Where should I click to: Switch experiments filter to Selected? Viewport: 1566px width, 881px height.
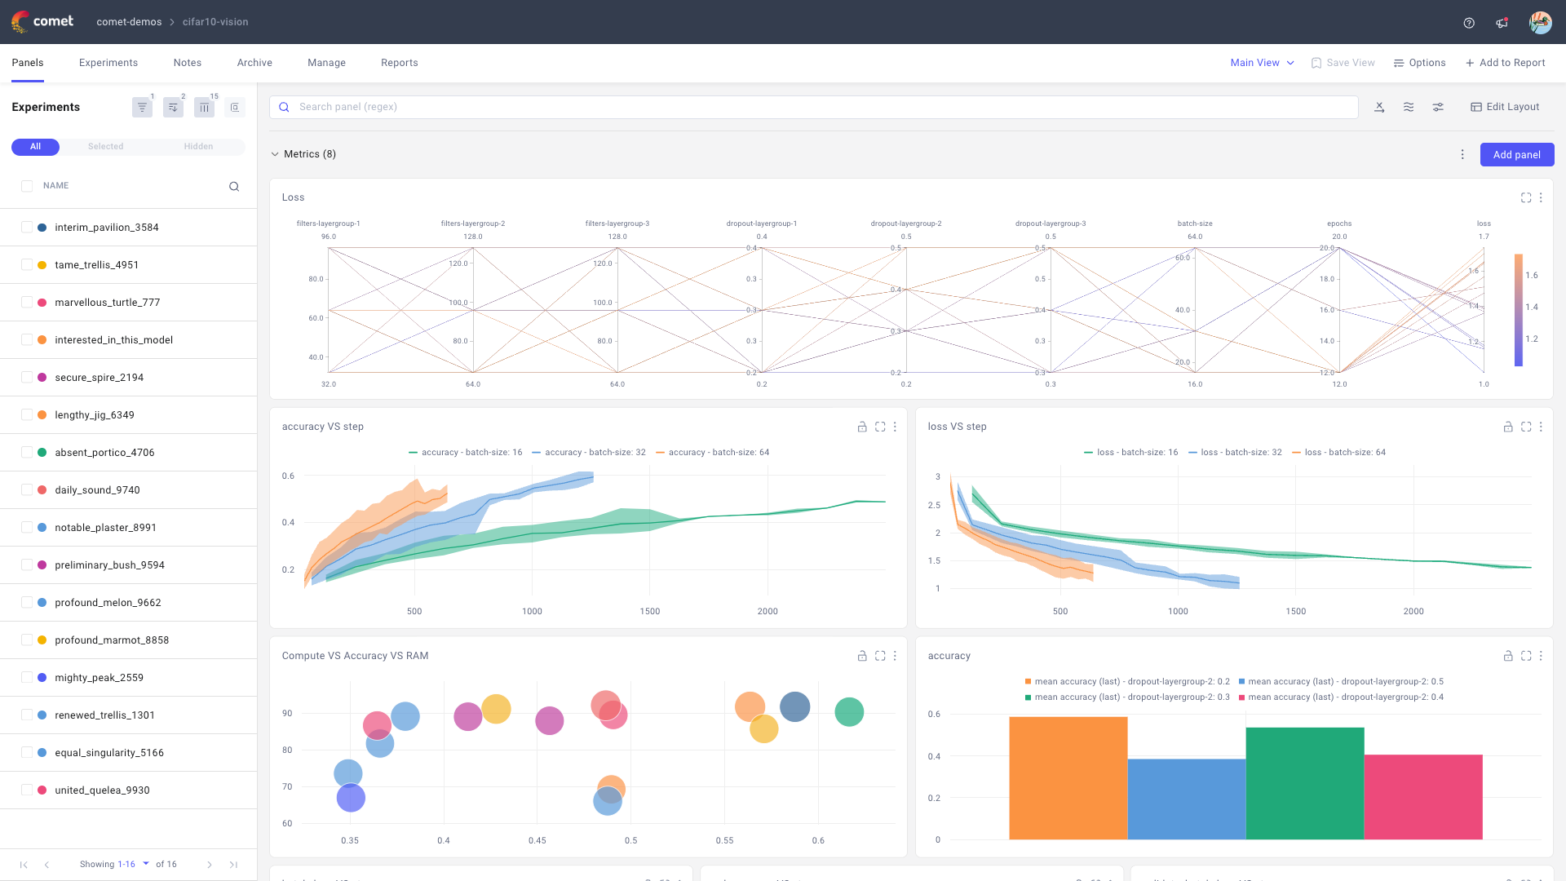tap(105, 147)
